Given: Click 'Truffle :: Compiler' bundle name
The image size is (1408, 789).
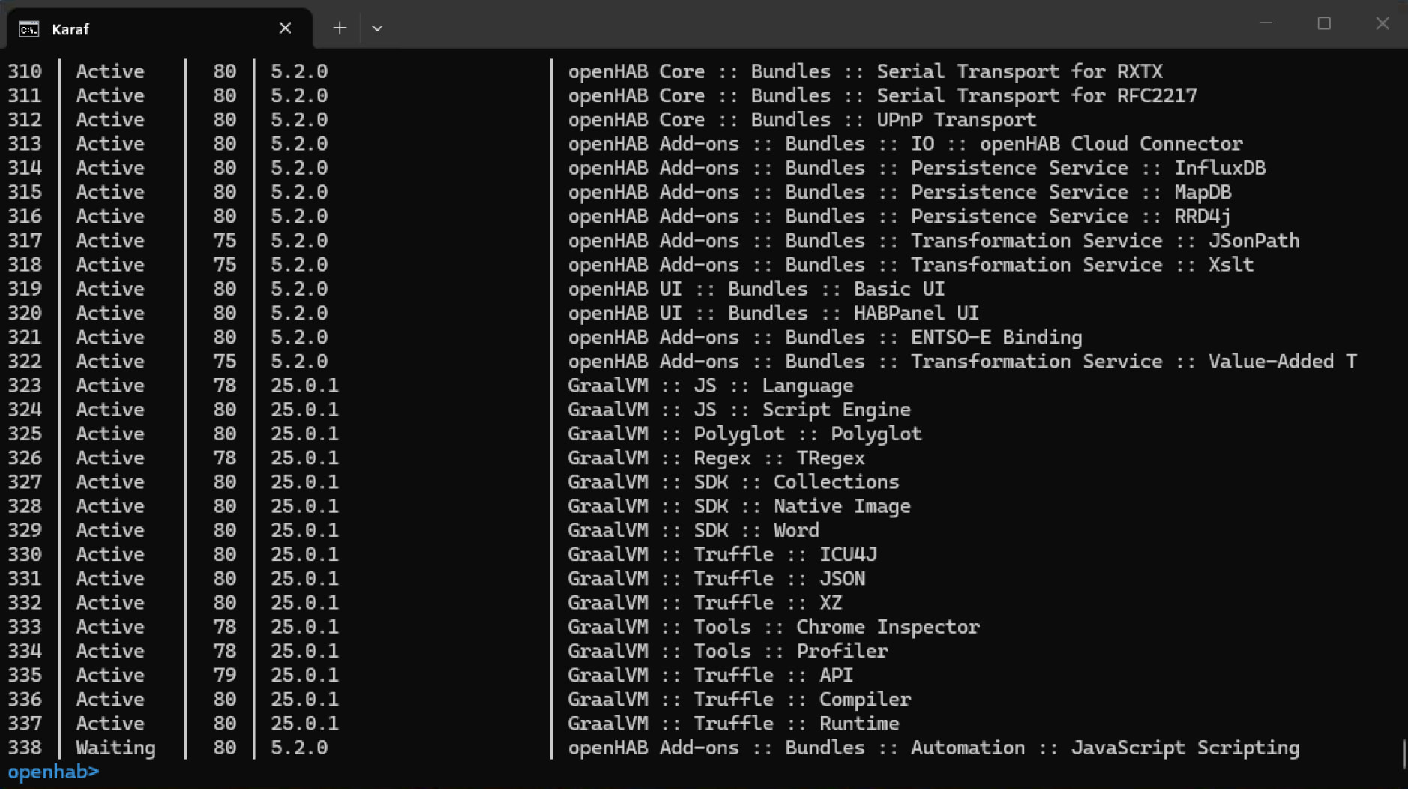Looking at the screenshot, I should click(802, 699).
